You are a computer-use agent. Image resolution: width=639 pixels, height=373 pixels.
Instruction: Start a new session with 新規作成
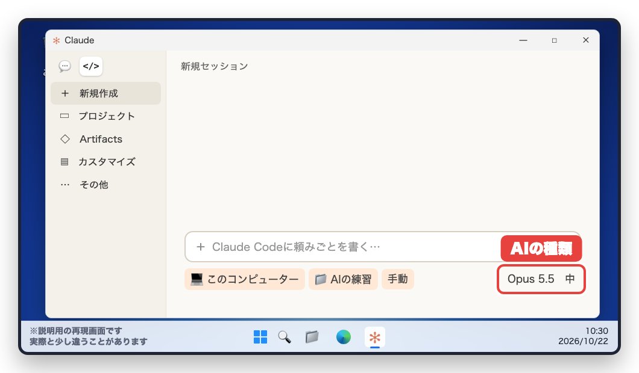click(x=106, y=93)
